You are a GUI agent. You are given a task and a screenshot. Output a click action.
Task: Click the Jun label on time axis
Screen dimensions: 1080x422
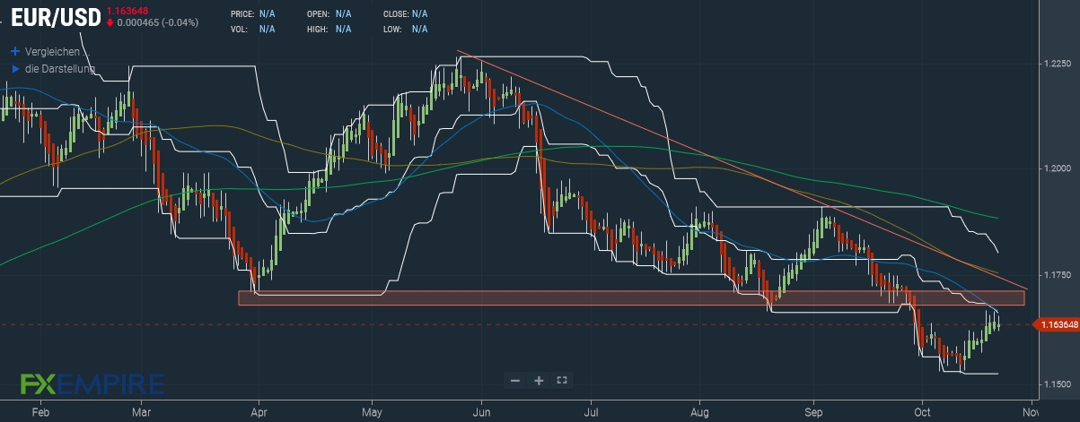(481, 413)
